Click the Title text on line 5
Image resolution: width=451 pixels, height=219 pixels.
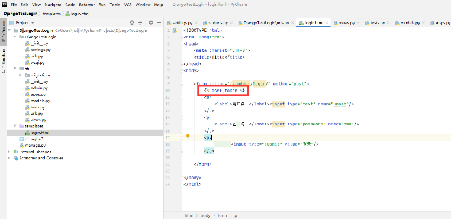[218, 57]
